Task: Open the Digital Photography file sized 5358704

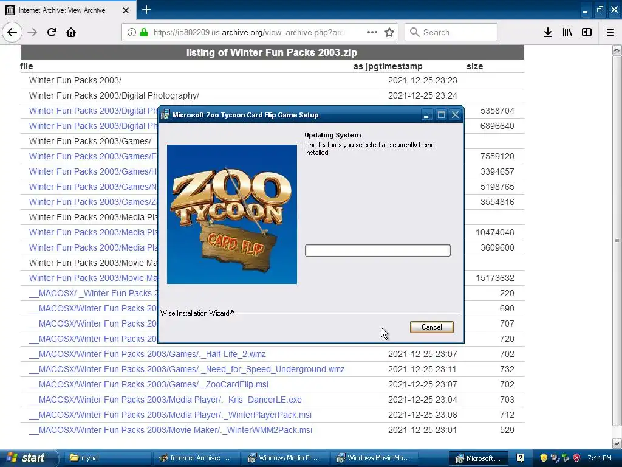Action: (x=93, y=111)
